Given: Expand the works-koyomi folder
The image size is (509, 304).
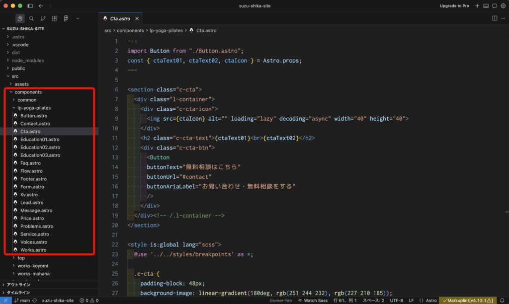Looking at the screenshot, I should (32, 266).
